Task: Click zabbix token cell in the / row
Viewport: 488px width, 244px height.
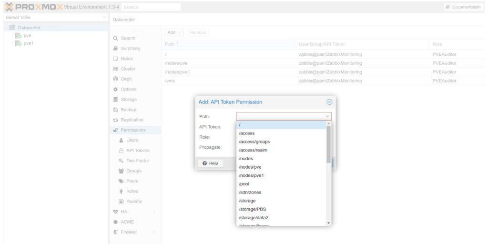Action: click(x=330, y=54)
